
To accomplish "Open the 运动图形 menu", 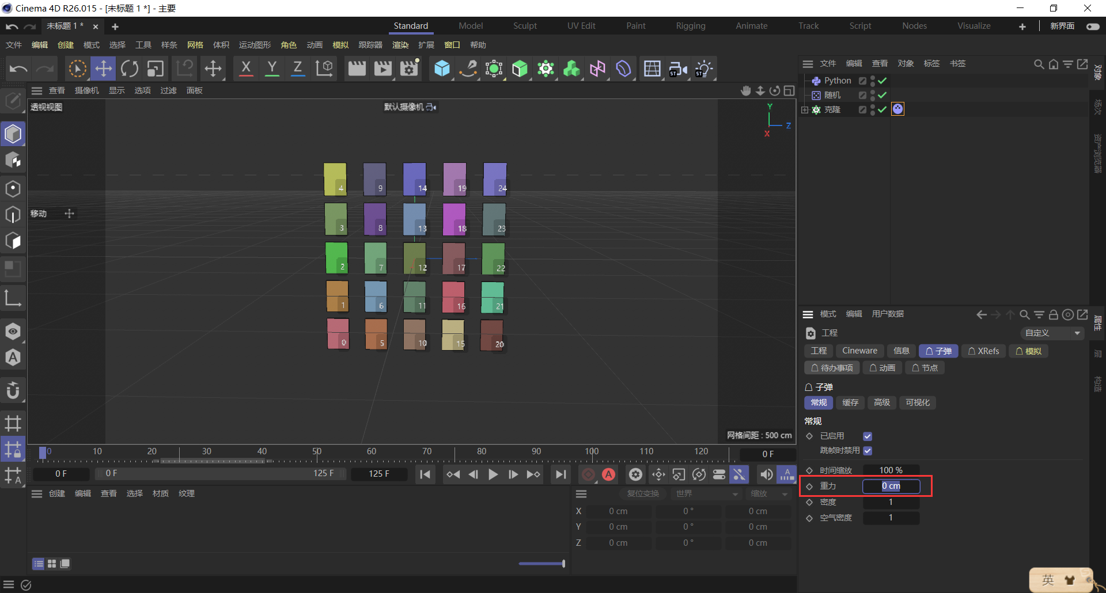I will coord(255,45).
